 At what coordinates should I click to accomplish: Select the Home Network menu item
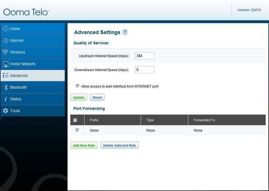coord(33,64)
